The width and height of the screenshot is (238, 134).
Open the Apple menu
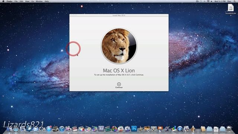tap(3, 1)
